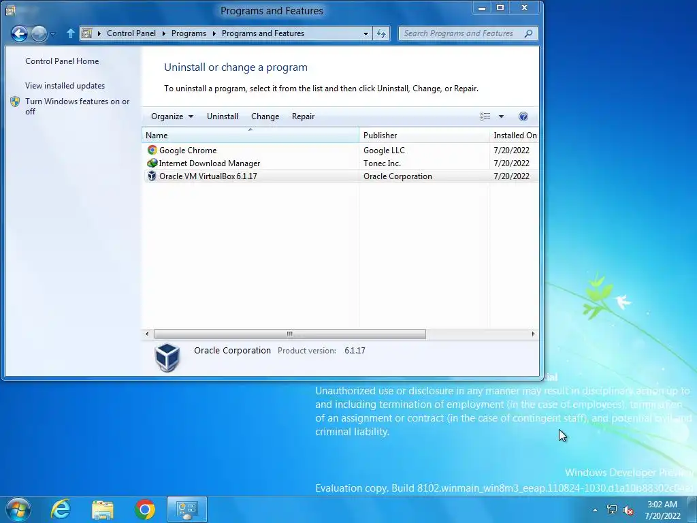Open View installed updates
The image size is (697, 523).
65,85
